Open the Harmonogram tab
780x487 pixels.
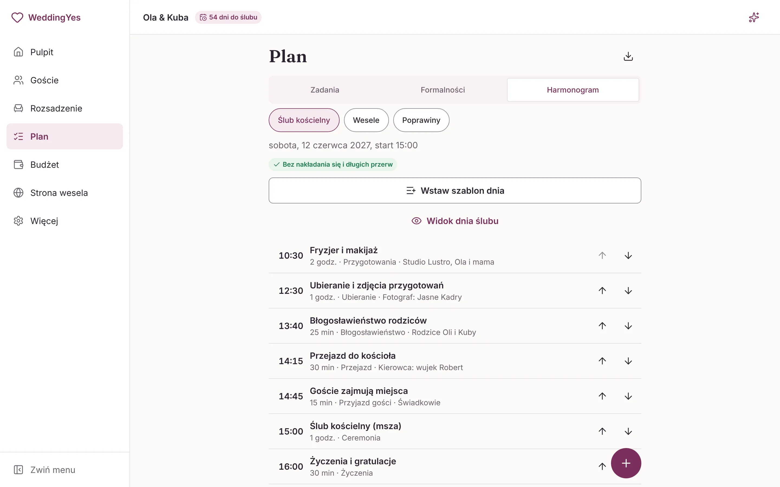point(573,90)
